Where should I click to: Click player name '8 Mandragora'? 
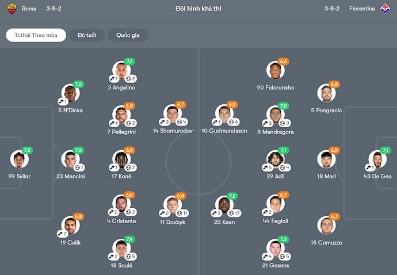(x=276, y=131)
